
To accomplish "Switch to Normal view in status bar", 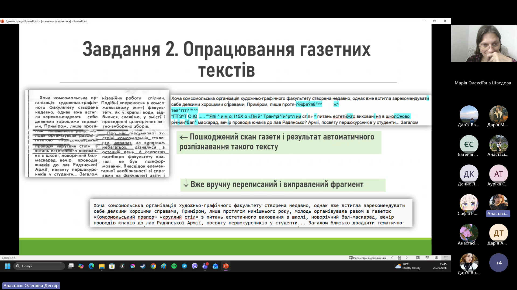I will click(418, 258).
